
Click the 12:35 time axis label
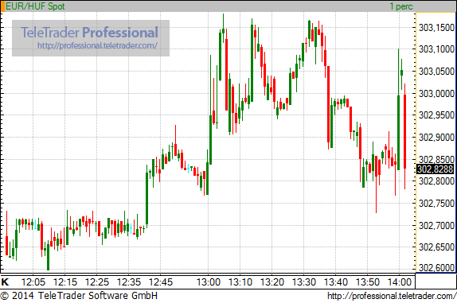[x=129, y=282]
